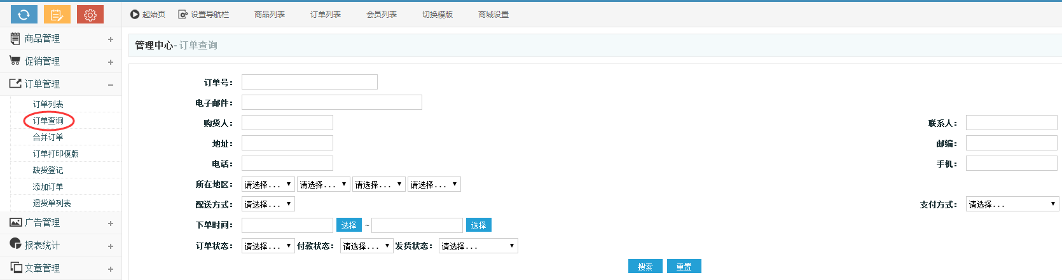The width and height of the screenshot is (1062, 280).
Task: Click the 起始页 play icon
Action: [x=135, y=14]
